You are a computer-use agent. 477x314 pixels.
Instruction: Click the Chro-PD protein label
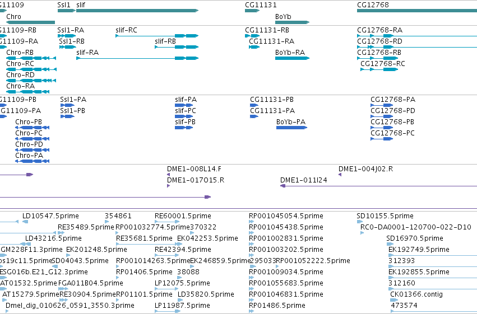pos(29,144)
